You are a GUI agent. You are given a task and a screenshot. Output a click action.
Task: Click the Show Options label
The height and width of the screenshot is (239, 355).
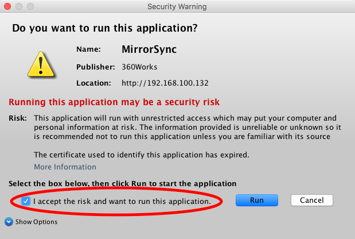[x=36, y=222]
